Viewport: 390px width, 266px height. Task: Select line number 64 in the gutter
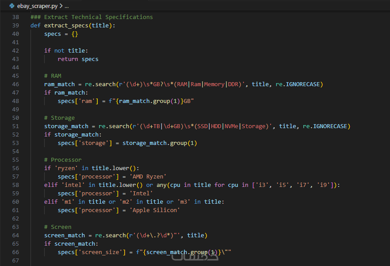(x=15, y=235)
